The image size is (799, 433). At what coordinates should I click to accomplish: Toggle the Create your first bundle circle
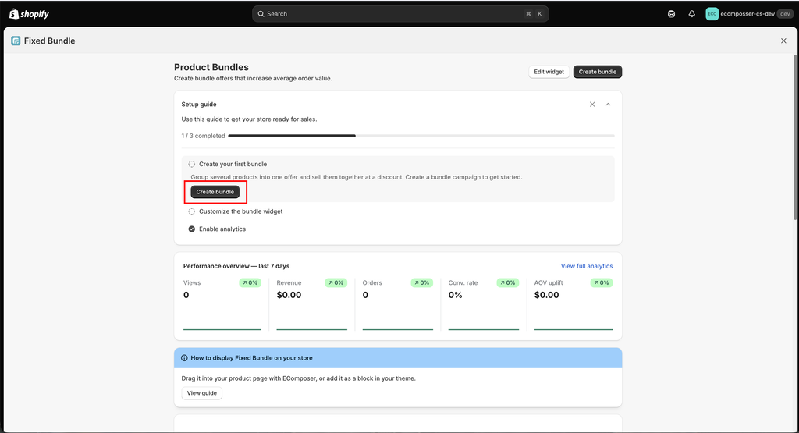pyautogui.click(x=192, y=164)
